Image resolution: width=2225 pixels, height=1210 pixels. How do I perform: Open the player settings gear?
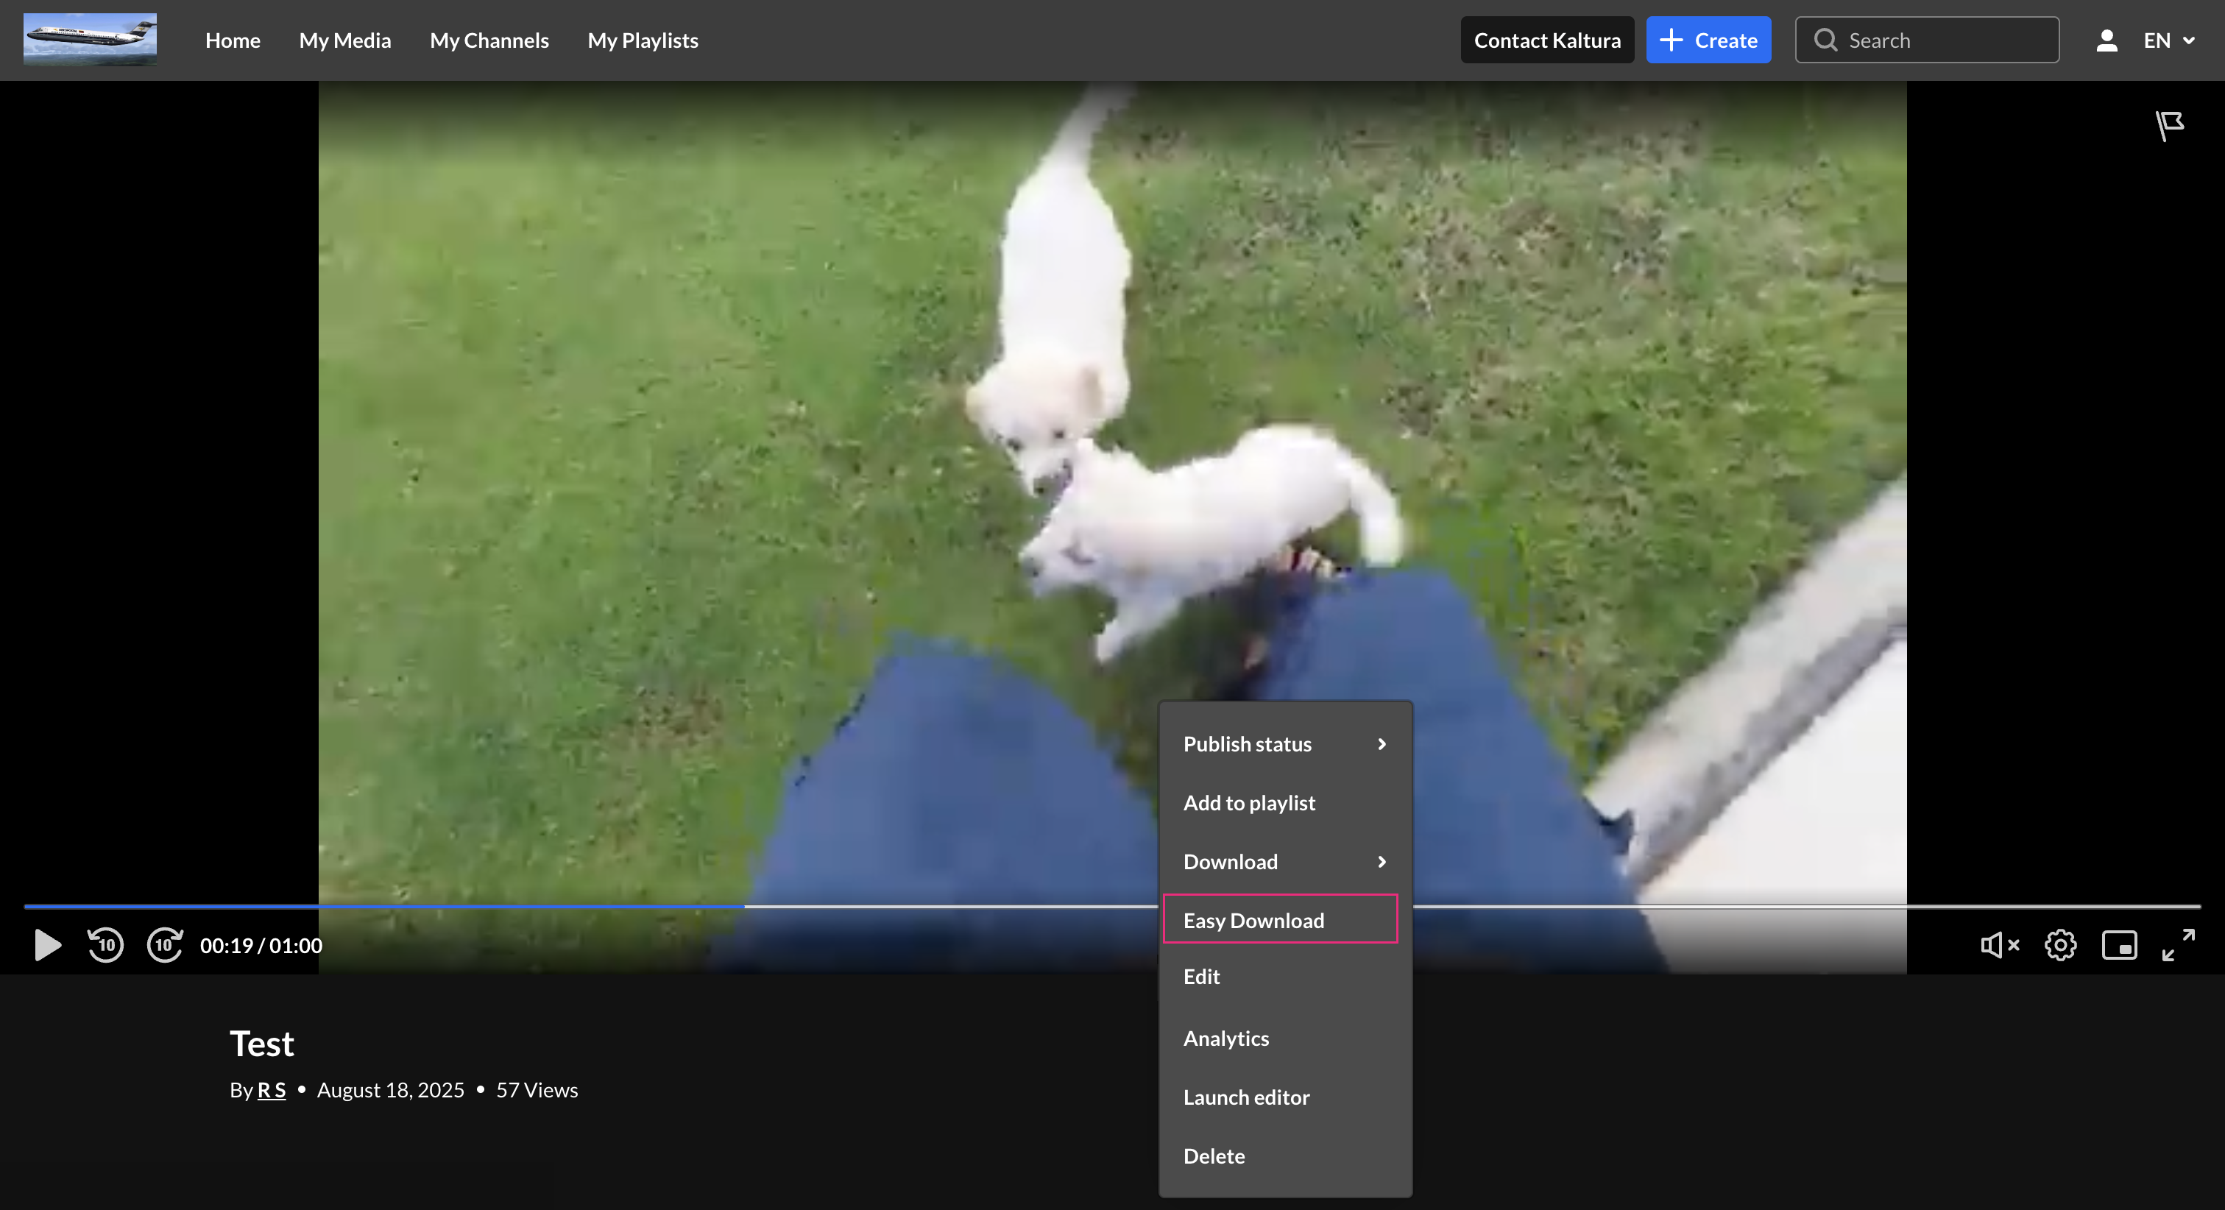(2060, 945)
